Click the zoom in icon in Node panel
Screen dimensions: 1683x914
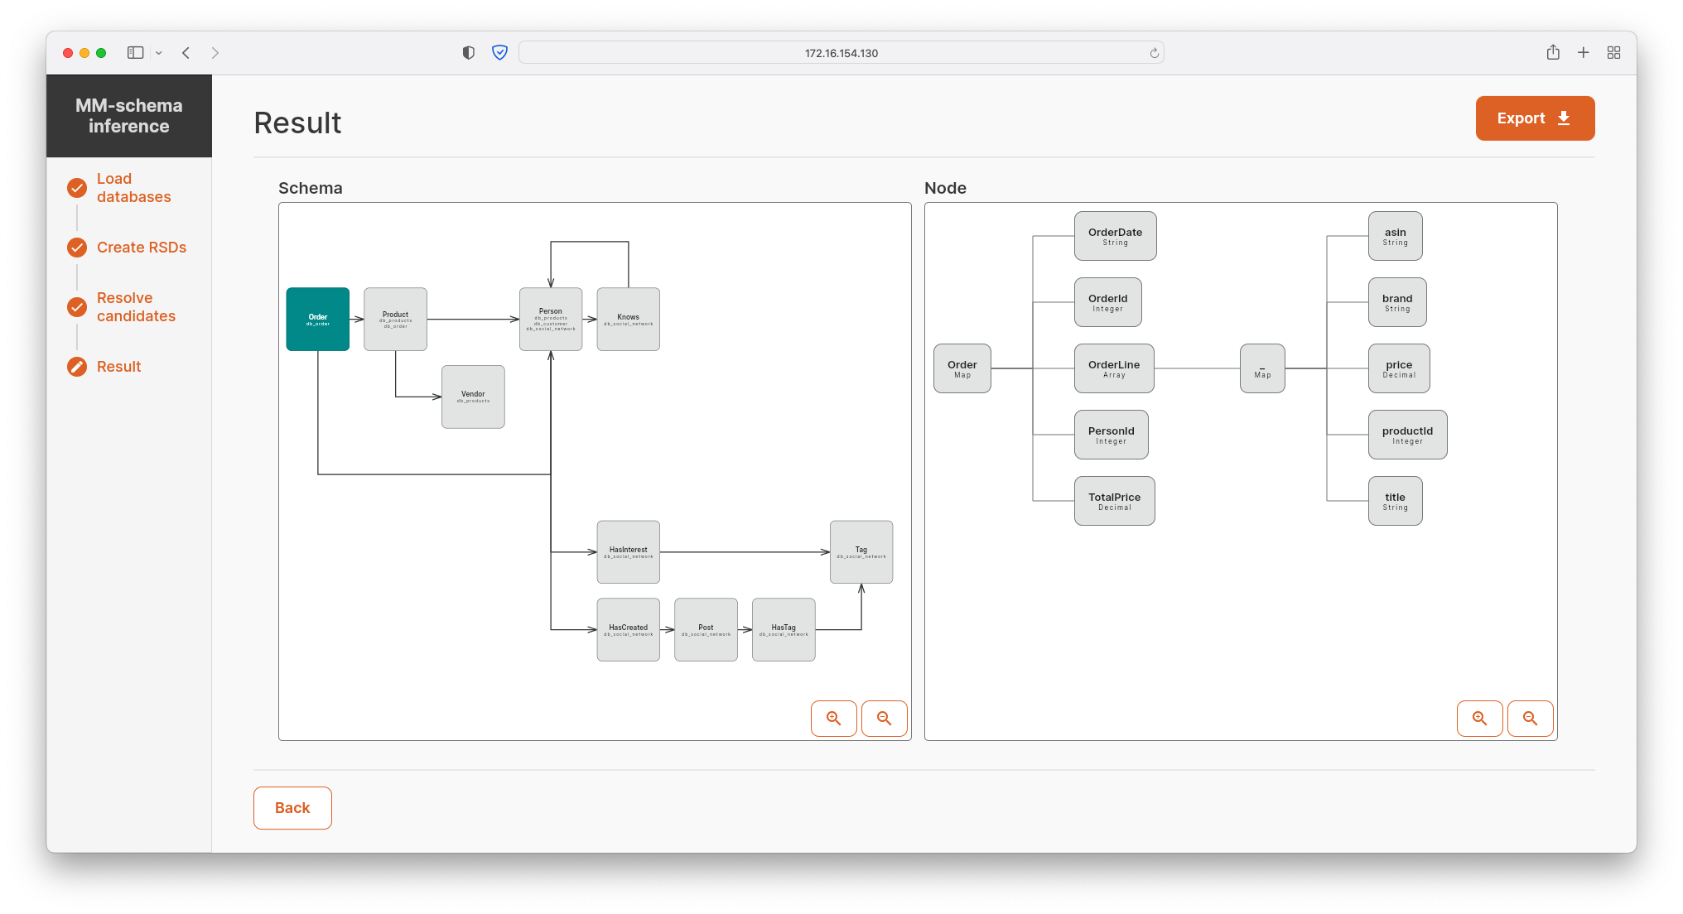[1479, 717]
